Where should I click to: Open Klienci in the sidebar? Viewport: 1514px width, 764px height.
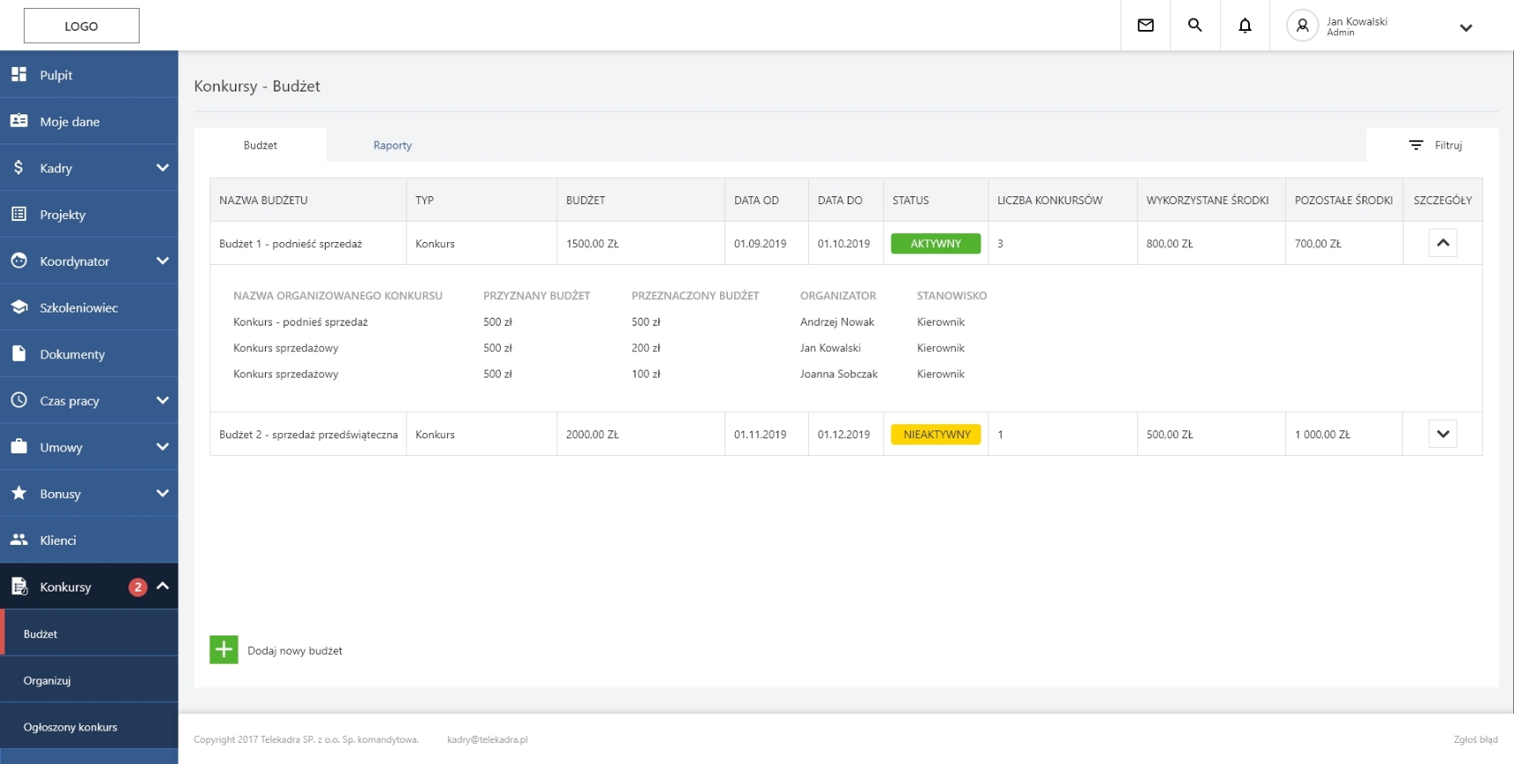click(x=58, y=540)
